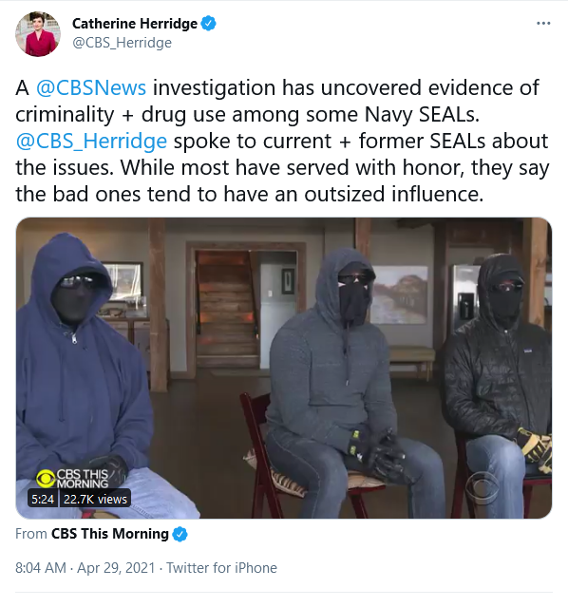Open the @CBS_Herridge handle under the name
Screen dimensions: 568x607
point(122,43)
